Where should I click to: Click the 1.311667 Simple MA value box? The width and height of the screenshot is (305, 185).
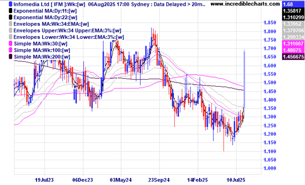(x=293, y=44)
